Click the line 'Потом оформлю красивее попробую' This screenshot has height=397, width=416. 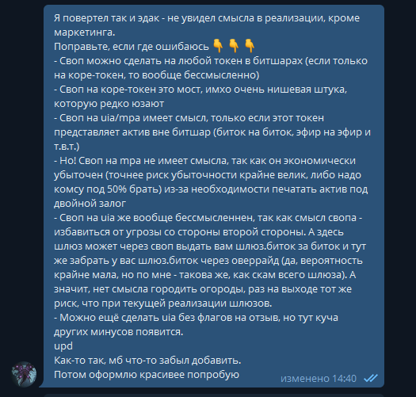(x=147, y=375)
